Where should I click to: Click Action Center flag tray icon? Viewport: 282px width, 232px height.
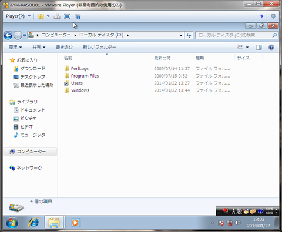[221, 223]
